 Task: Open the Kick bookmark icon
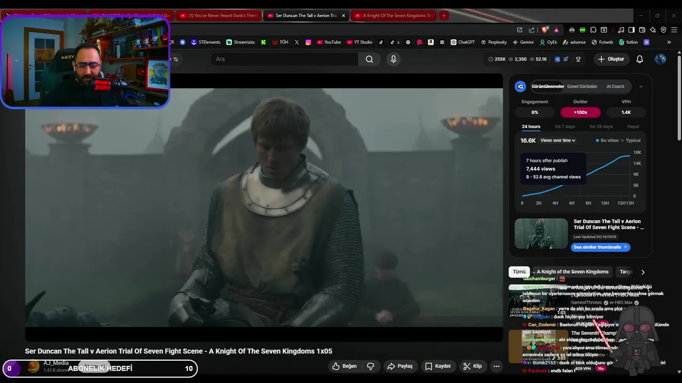click(263, 42)
